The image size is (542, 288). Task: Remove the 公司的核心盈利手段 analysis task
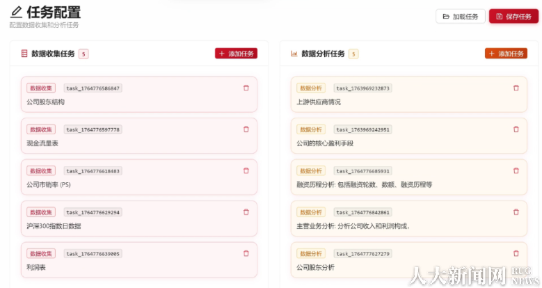(516, 129)
